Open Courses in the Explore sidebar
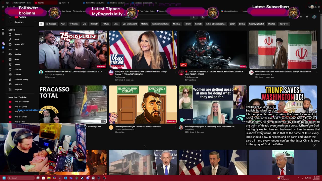Viewport: 322px width, 181px height. pos(18,74)
